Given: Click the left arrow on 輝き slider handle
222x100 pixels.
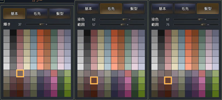Looking at the screenshot, I should point(40,25).
